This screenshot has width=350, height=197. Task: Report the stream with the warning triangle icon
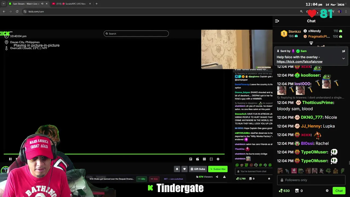coord(224,177)
